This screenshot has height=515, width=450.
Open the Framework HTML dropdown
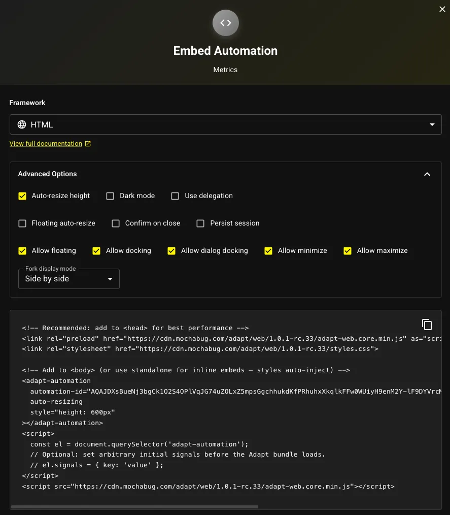[x=226, y=124]
